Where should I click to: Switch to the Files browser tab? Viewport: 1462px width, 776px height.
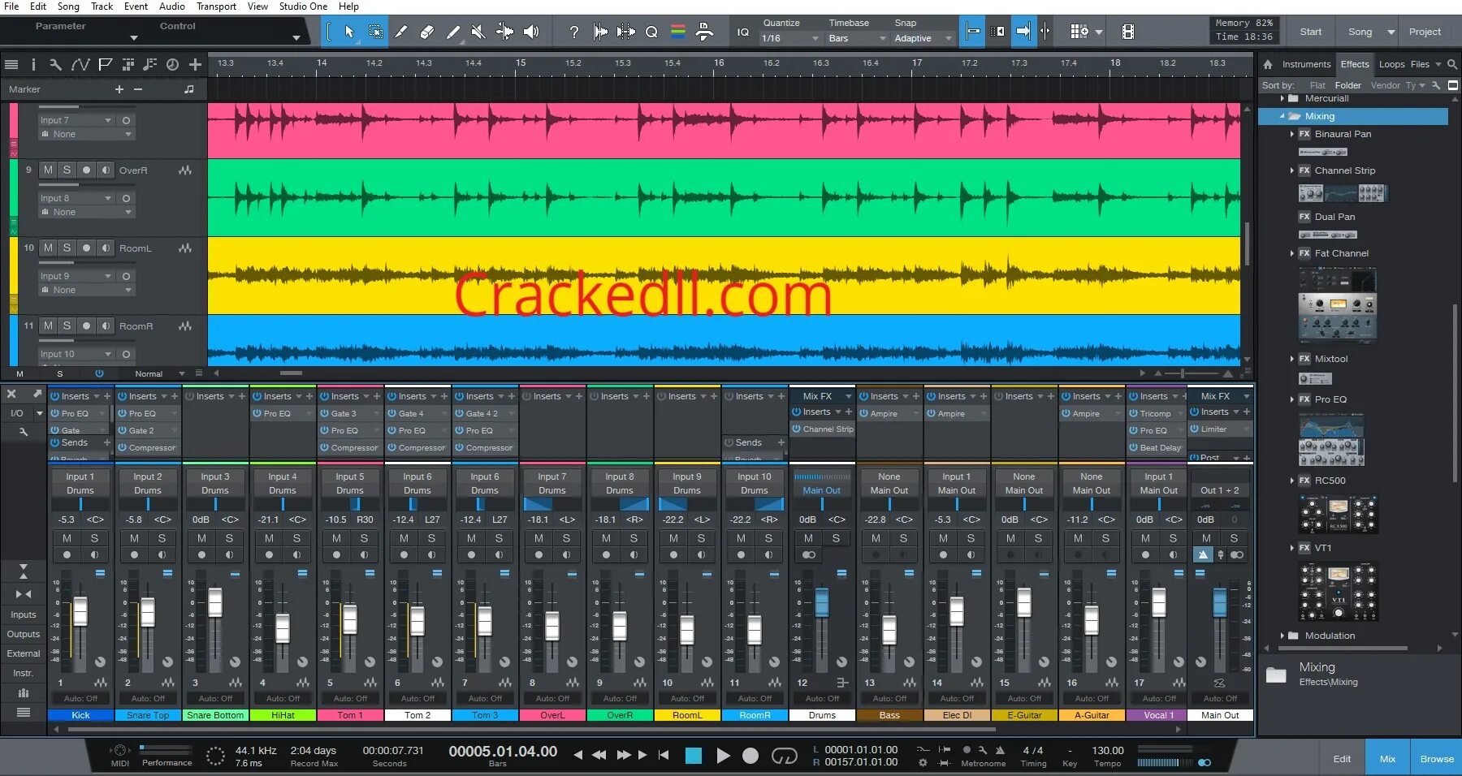coord(1420,64)
